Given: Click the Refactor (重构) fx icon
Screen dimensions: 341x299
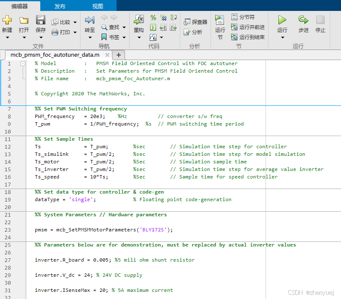Looking at the screenshot, I should click(x=139, y=20).
